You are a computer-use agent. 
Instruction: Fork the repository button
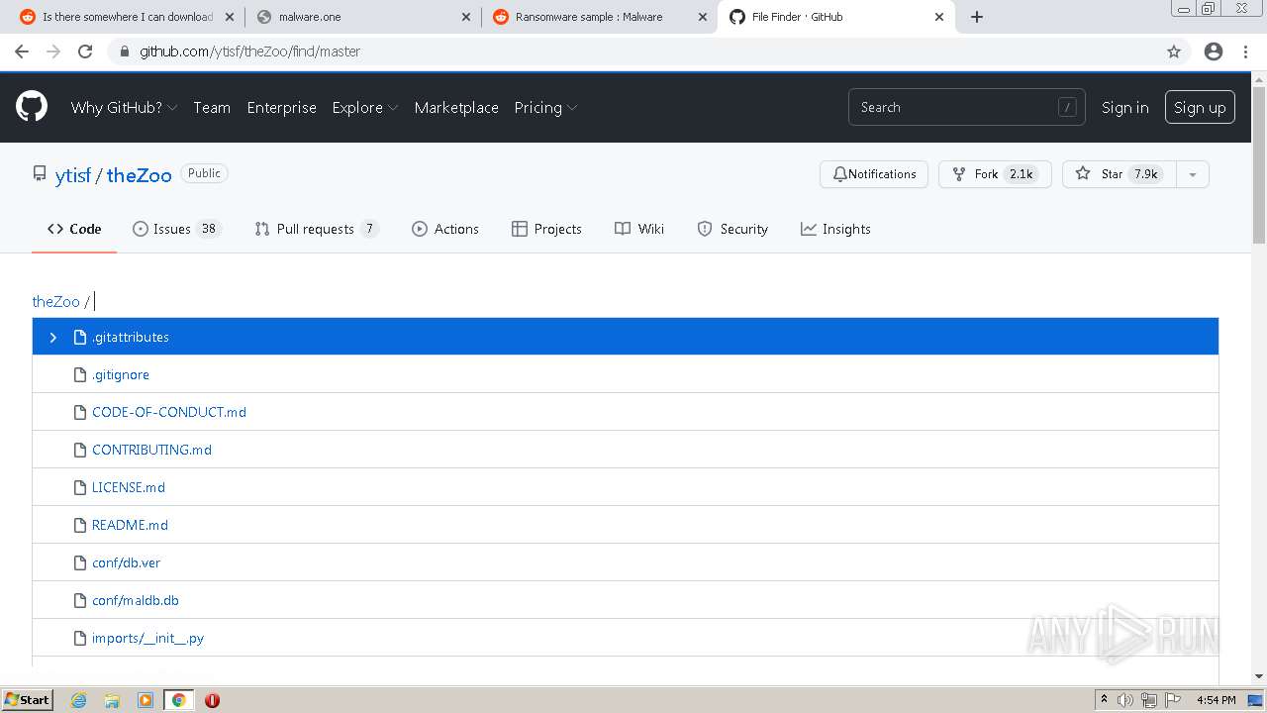click(x=994, y=174)
